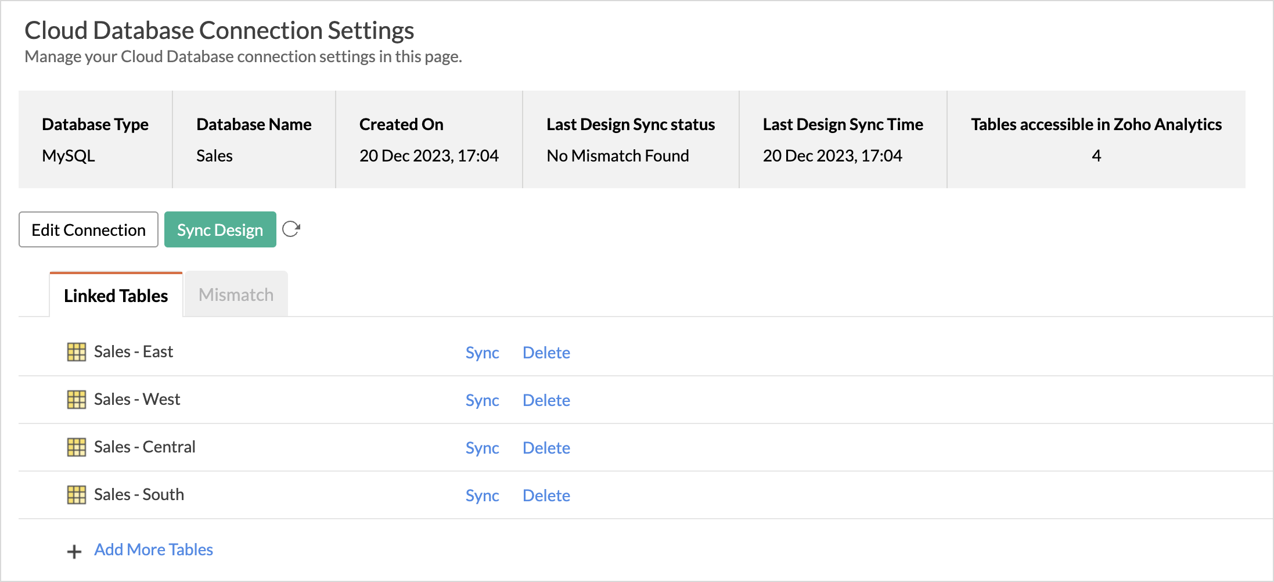
Task: Switch to the Mismatch tab
Action: coord(236,295)
